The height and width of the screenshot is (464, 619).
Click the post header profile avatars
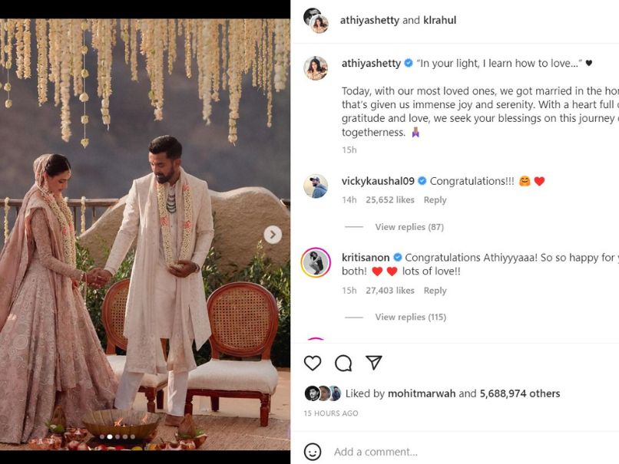[316, 21]
